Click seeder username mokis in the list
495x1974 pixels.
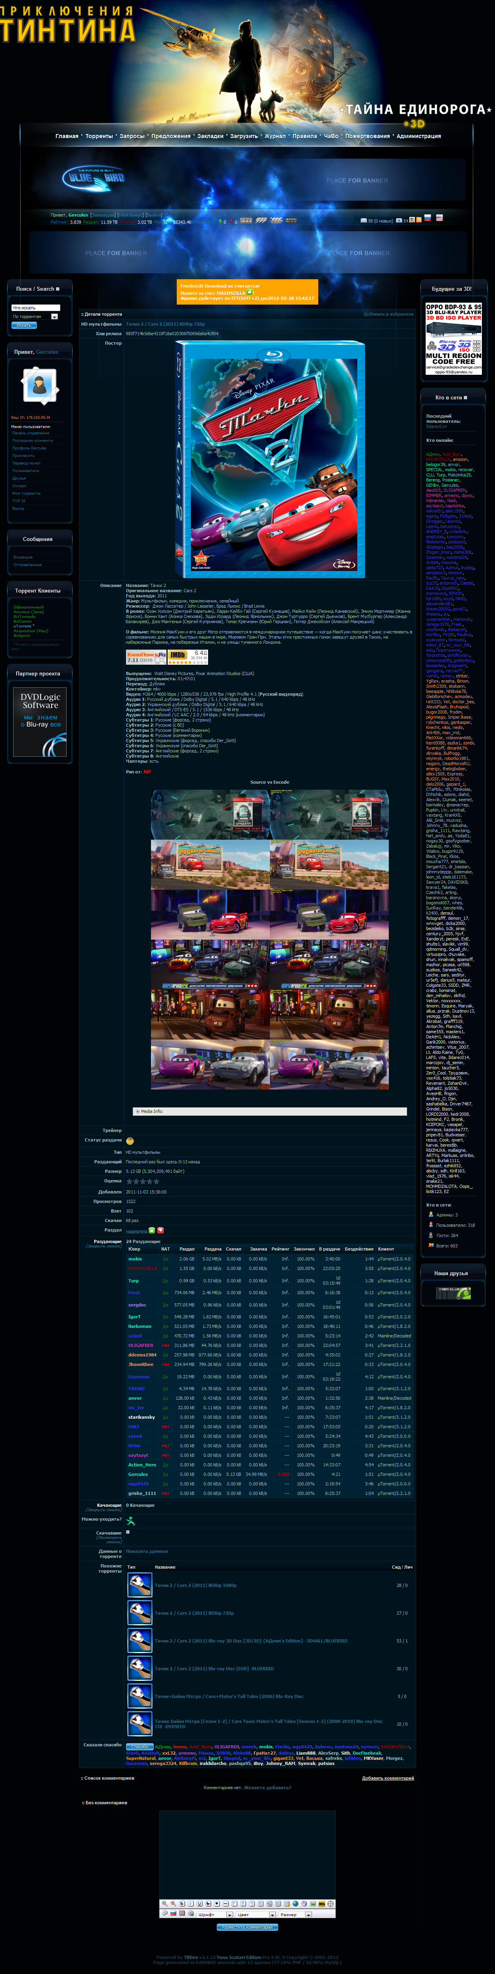pos(135,1259)
